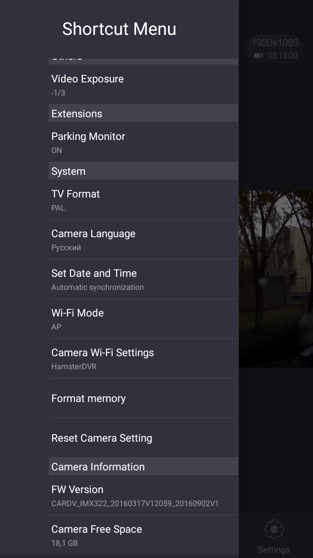Tap the dimmed camera preview image
Image resolution: width=313 pixels, height=558 pixels.
click(x=276, y=279)
